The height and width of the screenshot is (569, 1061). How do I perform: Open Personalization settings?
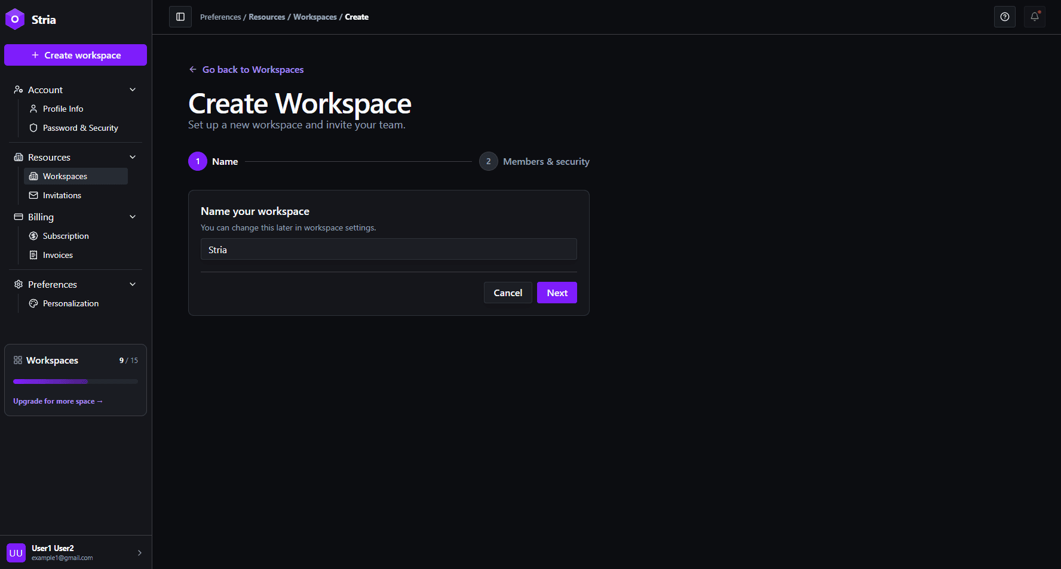(76, 303)
